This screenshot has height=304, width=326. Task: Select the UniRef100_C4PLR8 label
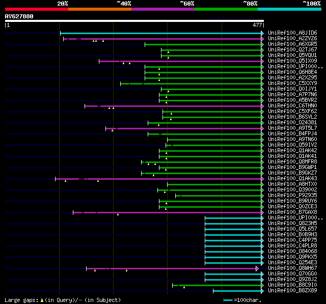point(292,246)
